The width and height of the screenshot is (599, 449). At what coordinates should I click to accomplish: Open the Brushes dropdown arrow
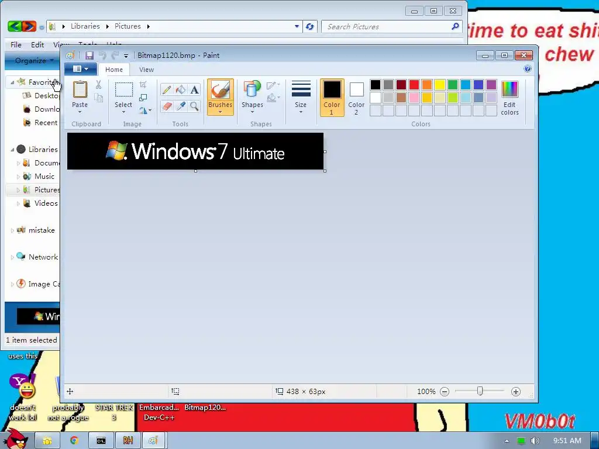(221, 112)
